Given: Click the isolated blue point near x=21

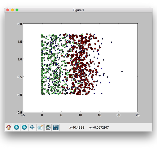Looking at the screenshot, I should (x=122, y=71).
